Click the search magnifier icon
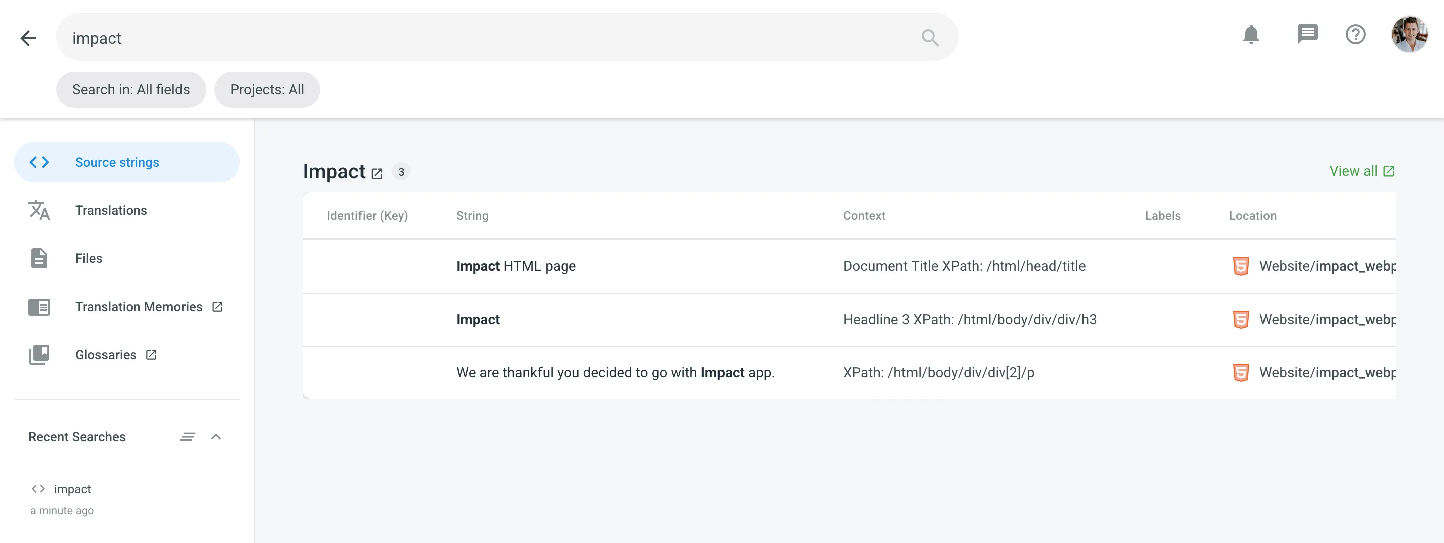This screenshot has width=1444, height=543. (930, 38)
